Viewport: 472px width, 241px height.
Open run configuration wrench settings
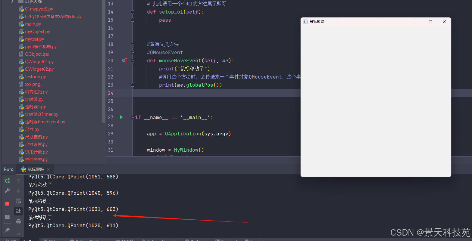pyautogui.click(x=7, y=190)
